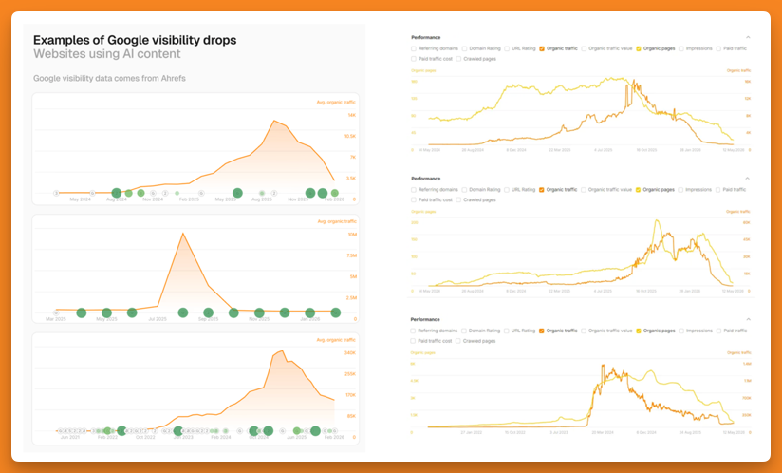The image size is (782, 473).
Task: Enable Referring domains in top Performance panel
Action: pos(414,48)
